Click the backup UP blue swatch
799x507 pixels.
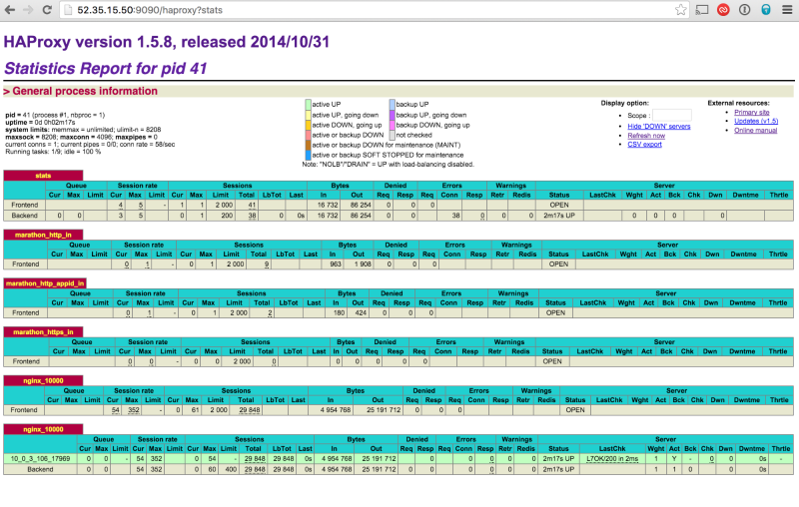[x=393, y=105]
